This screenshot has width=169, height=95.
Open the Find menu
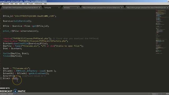point(12,4)
